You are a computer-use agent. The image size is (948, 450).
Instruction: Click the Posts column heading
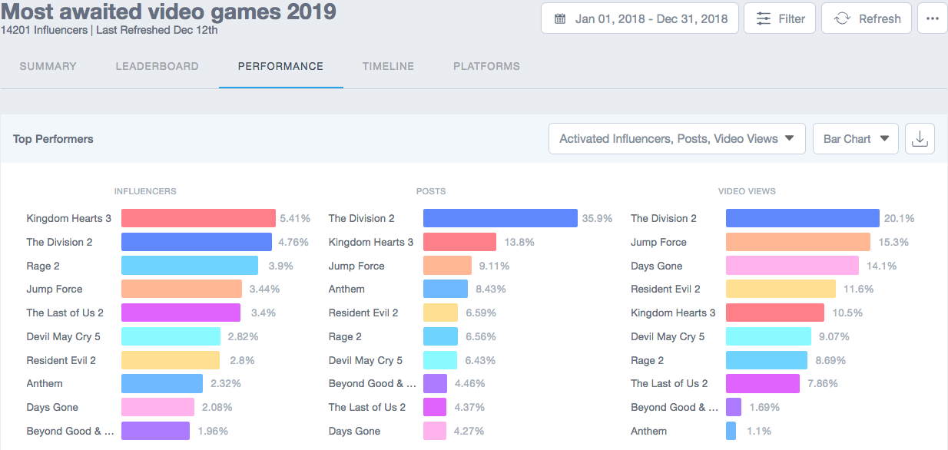[431, 191]
